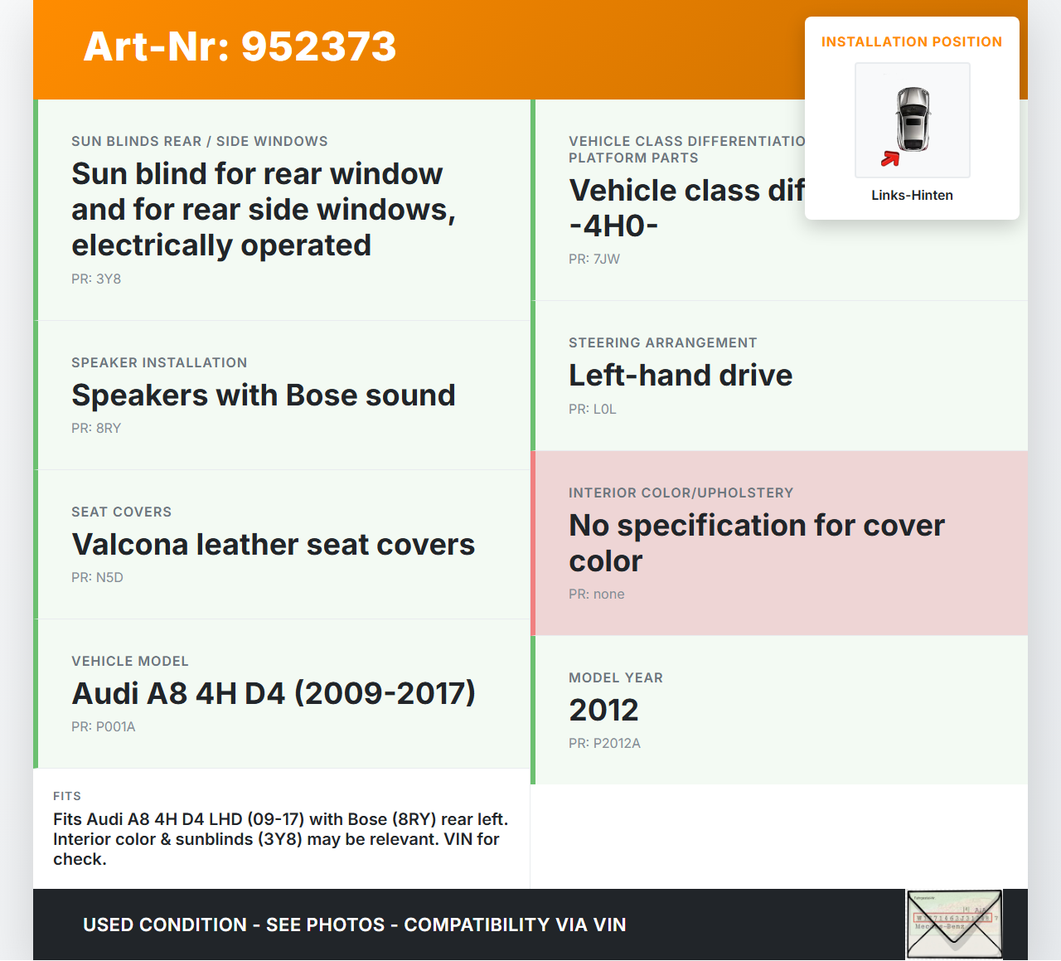Click the Installation Position heading

pyautogui.click(x=911, y=41)
